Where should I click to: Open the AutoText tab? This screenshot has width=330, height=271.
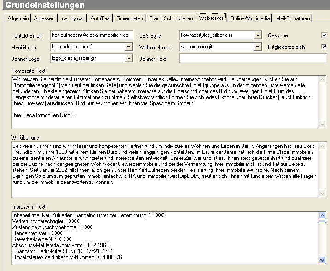pyautogui.click(x=100, y=18)
